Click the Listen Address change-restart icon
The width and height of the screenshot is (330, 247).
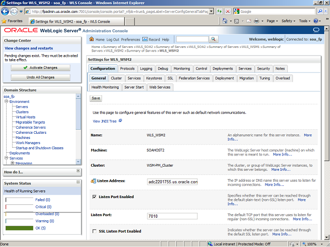(93, 181)
